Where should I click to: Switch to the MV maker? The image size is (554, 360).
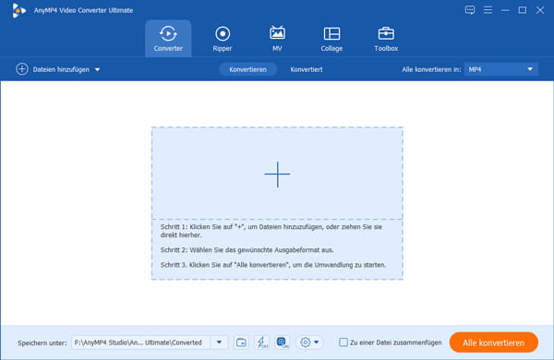pos(277,39)
